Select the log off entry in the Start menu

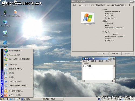(x=18, y=91)
